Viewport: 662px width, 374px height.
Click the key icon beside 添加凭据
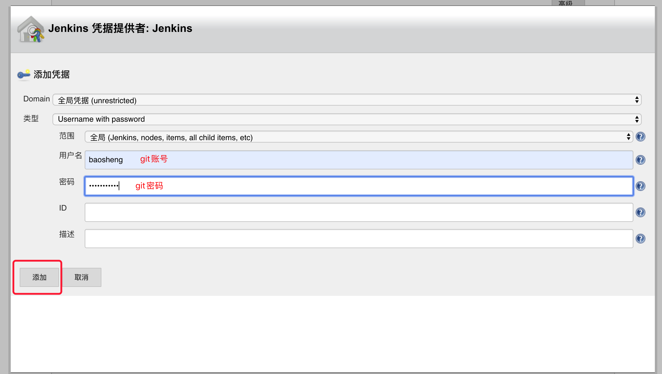coord(24,74)
